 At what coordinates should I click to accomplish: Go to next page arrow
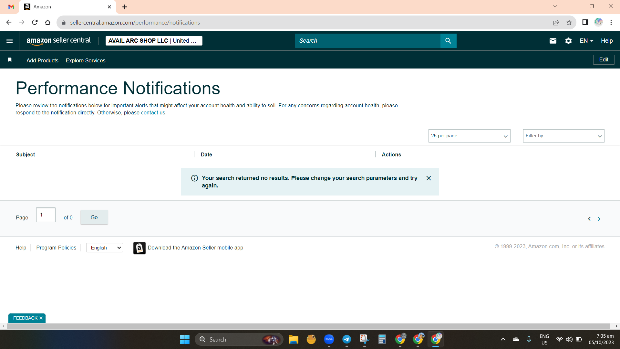point(599,219)
